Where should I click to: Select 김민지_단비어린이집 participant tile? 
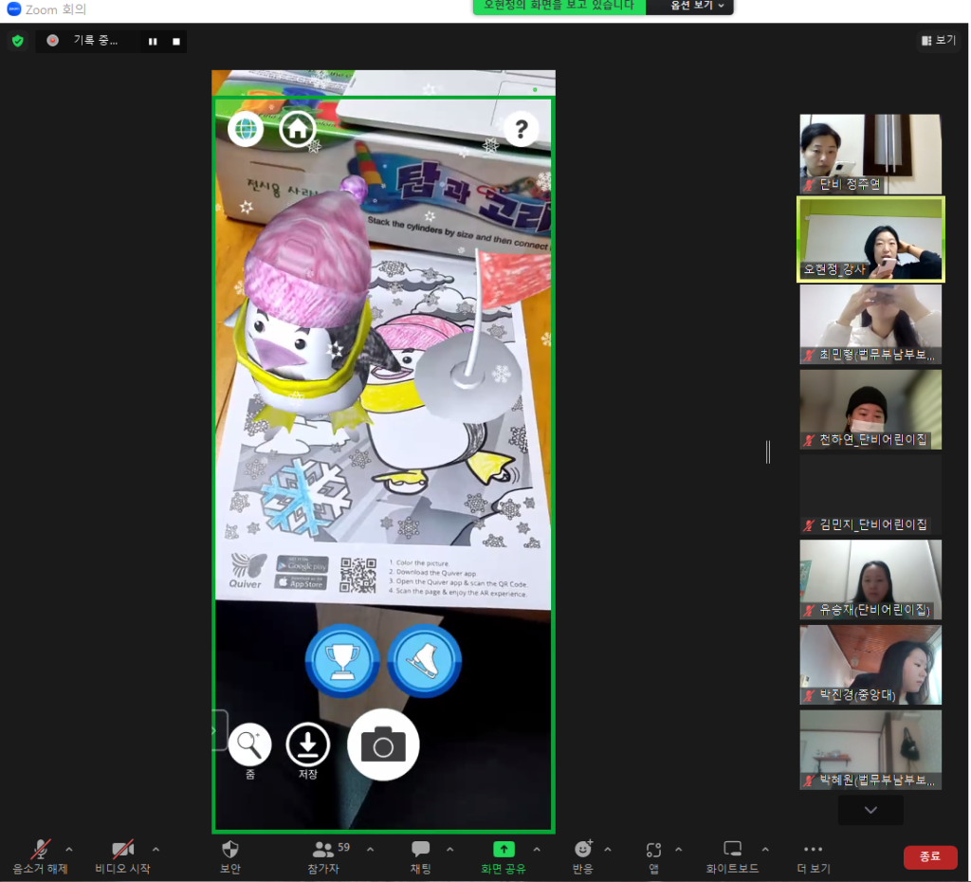click(x=870, y=495)
